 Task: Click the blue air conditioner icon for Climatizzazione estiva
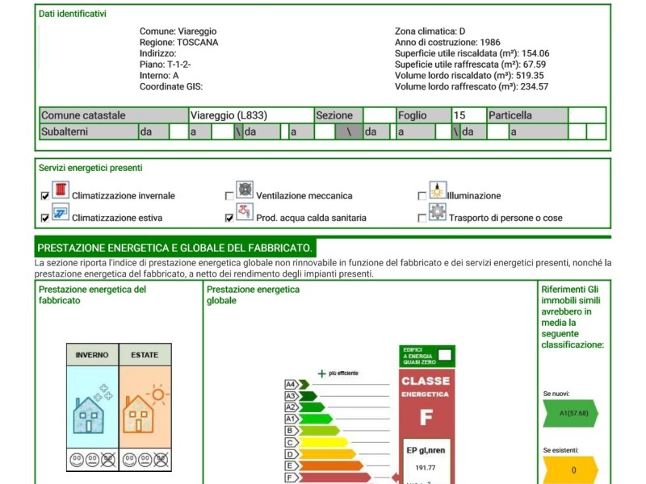click(61, 213)
